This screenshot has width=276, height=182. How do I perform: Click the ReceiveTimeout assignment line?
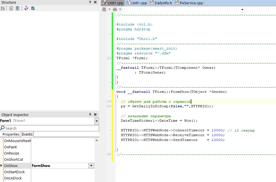[173, 135]
